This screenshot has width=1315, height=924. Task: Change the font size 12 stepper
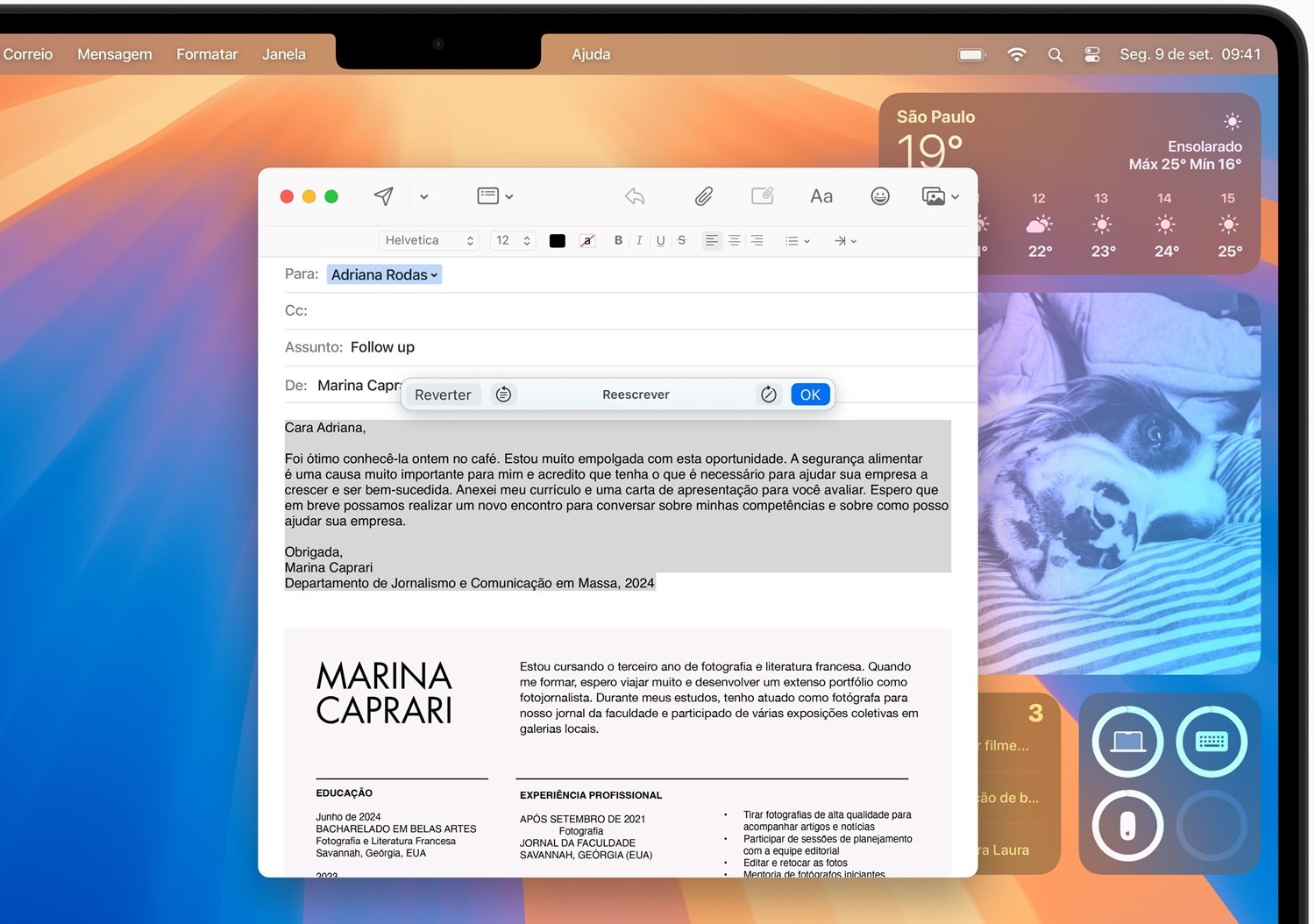[x=513, y=240]
